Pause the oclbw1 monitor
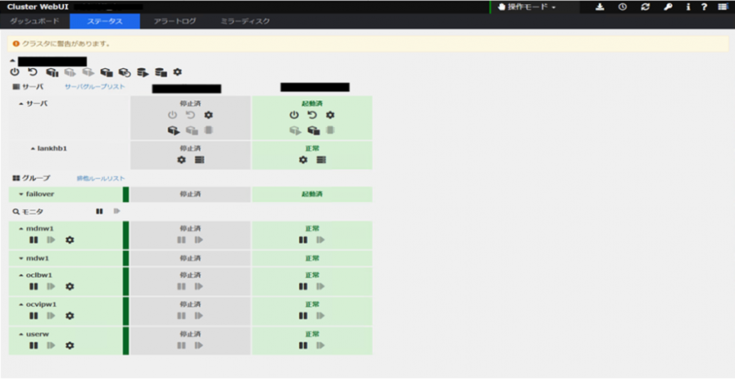Viewport: 735px width, 379px height. (34, 286)
